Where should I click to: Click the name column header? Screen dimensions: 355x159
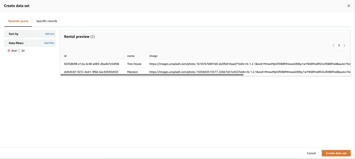click(131, 56)
